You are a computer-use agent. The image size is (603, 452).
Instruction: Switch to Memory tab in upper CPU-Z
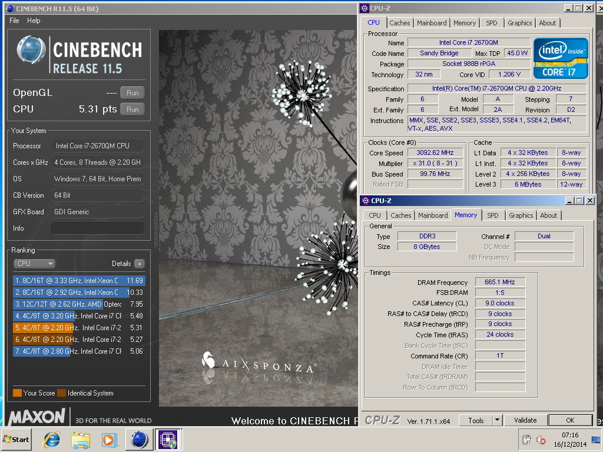(464, 23)
